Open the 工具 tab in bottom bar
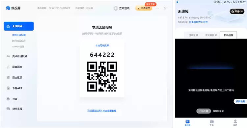The height and width of the screenshot is (128, 247). coord(212,123)
